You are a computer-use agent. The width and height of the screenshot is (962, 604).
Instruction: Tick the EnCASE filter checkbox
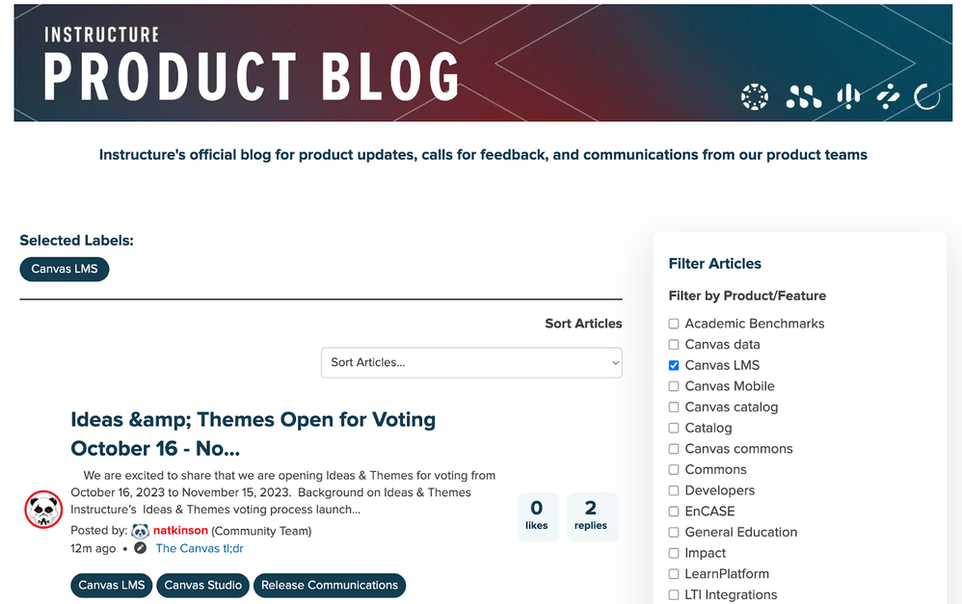point(674,512)
